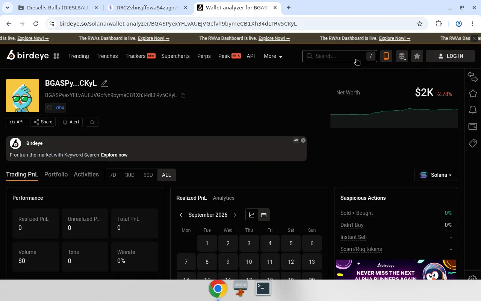Switch to the Trading PnL tab
This screenshot has height=301, width=481.
tap(22, 175)
